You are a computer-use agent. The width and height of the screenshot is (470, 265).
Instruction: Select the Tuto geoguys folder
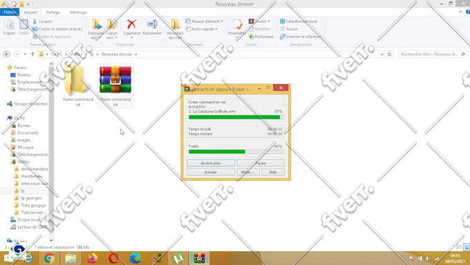30,205
